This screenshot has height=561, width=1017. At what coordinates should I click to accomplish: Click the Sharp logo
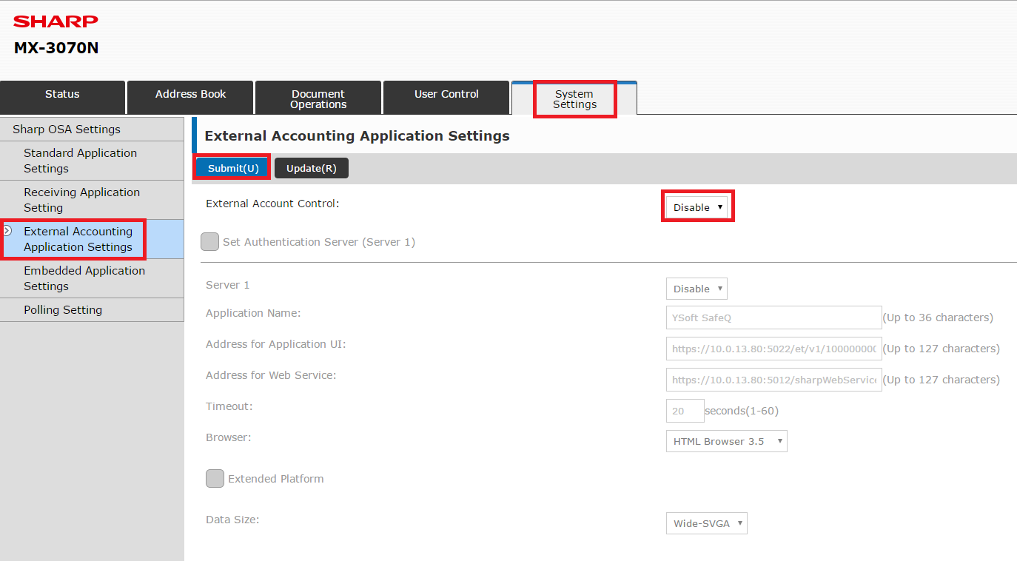(56, 21)
